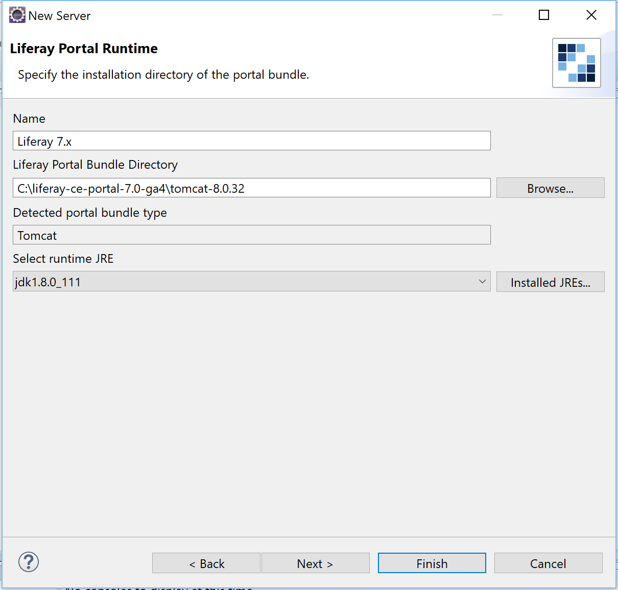This screenshot has height=590, width=618.
Task: Maximize the New Server window
Action: pos(544,15)
